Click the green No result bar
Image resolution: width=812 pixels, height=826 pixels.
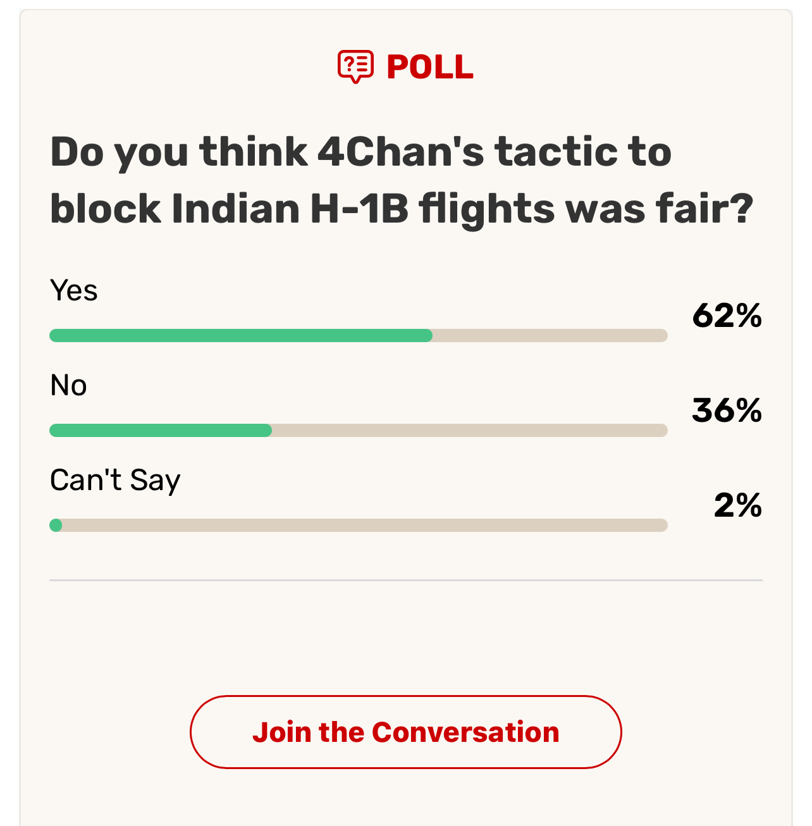(161, 430)
